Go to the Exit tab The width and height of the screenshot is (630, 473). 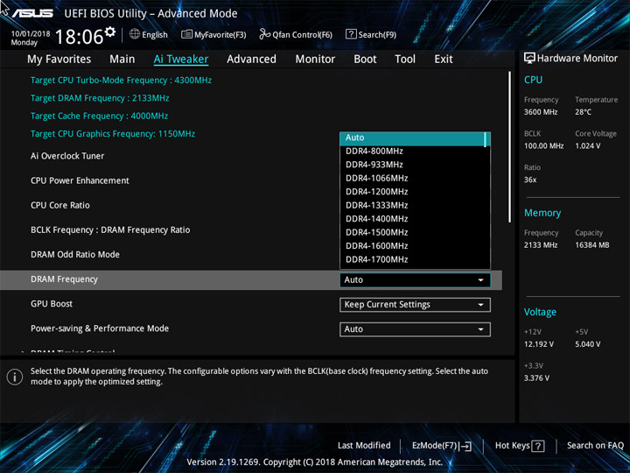pyautogui.click(x=444, y=60)
